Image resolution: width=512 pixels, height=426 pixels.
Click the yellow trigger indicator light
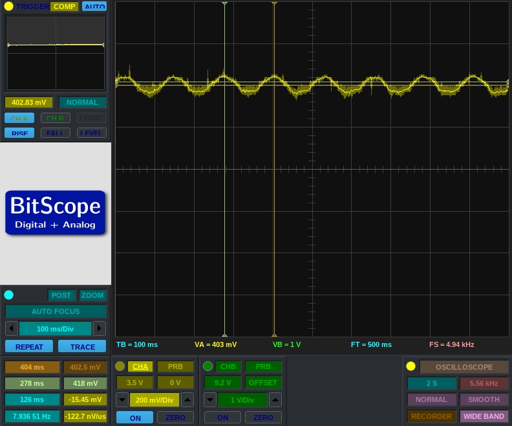point(8,6)
